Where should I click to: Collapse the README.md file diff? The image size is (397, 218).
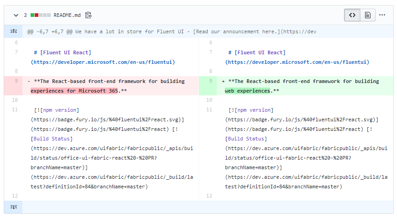pyautogui.click(x=16, y=15)
